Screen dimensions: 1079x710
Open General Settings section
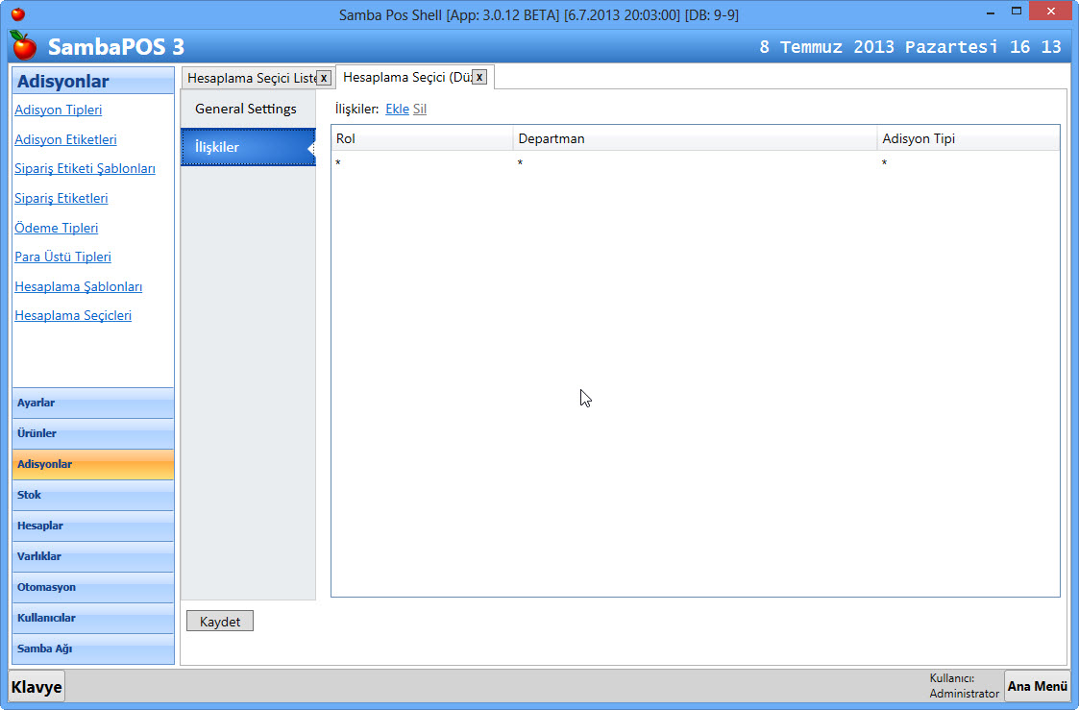pyautogui.click(x=246, y=109)
